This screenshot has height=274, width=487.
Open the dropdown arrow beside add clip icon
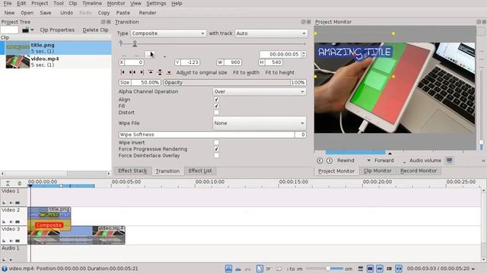point(32,30)
